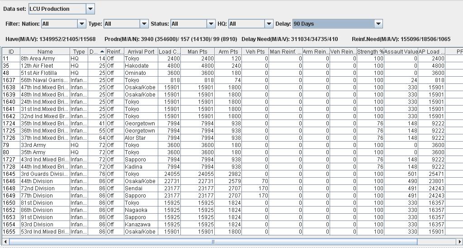Select the 24th Ind.Mixed Bri... row
Viewport: 463px width, 248px height.
pyautogui.click(x=232, y=102)
